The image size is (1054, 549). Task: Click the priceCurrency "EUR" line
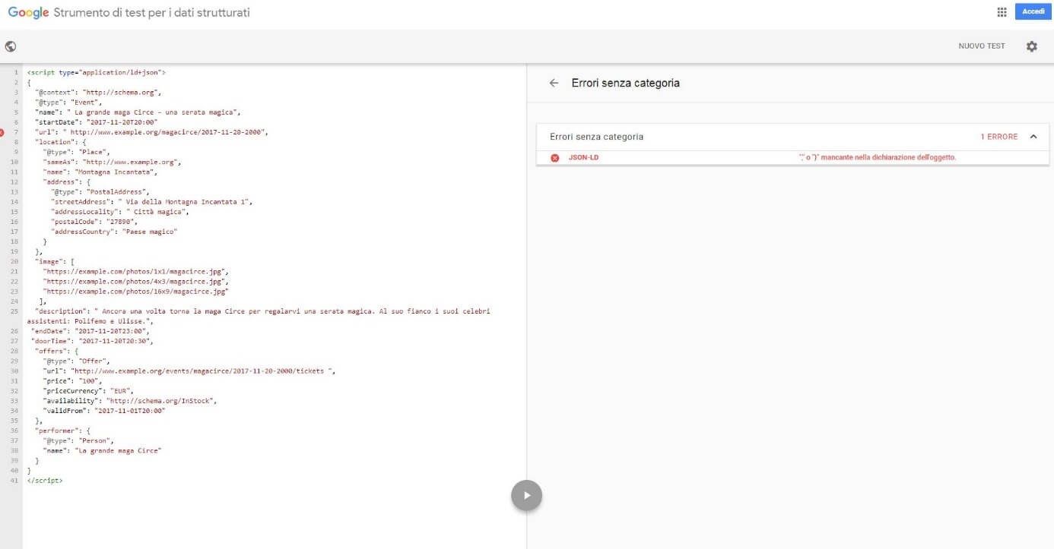click(89, 390)
